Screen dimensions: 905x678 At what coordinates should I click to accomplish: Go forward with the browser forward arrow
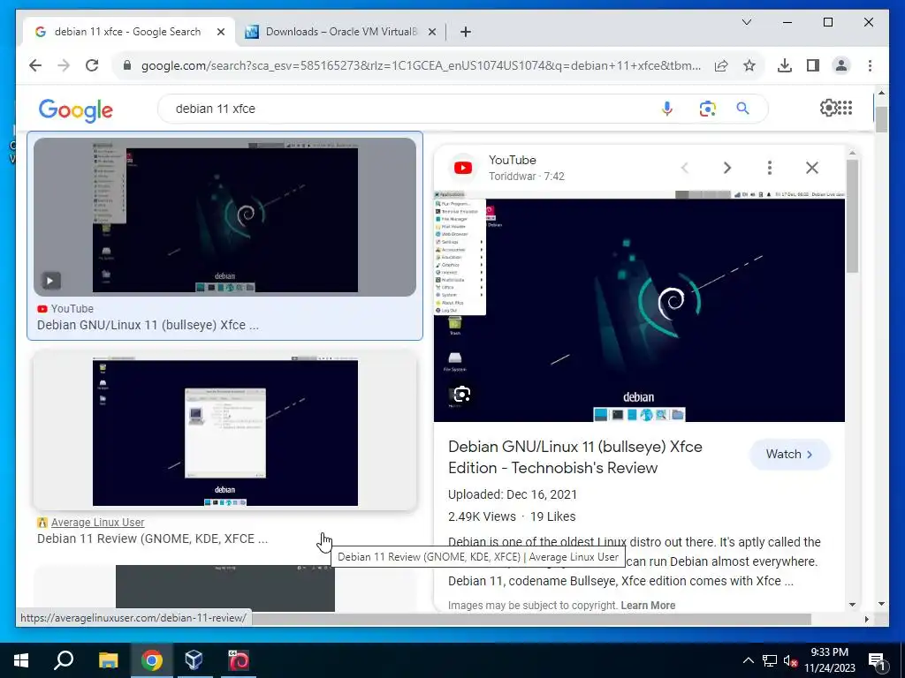(64, 65)
